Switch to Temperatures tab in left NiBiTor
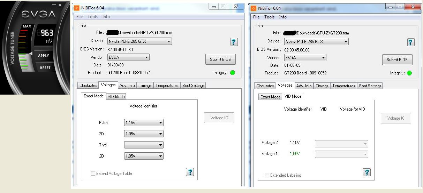This screenshot has height=193, width=423. click(x=167, y=86)
